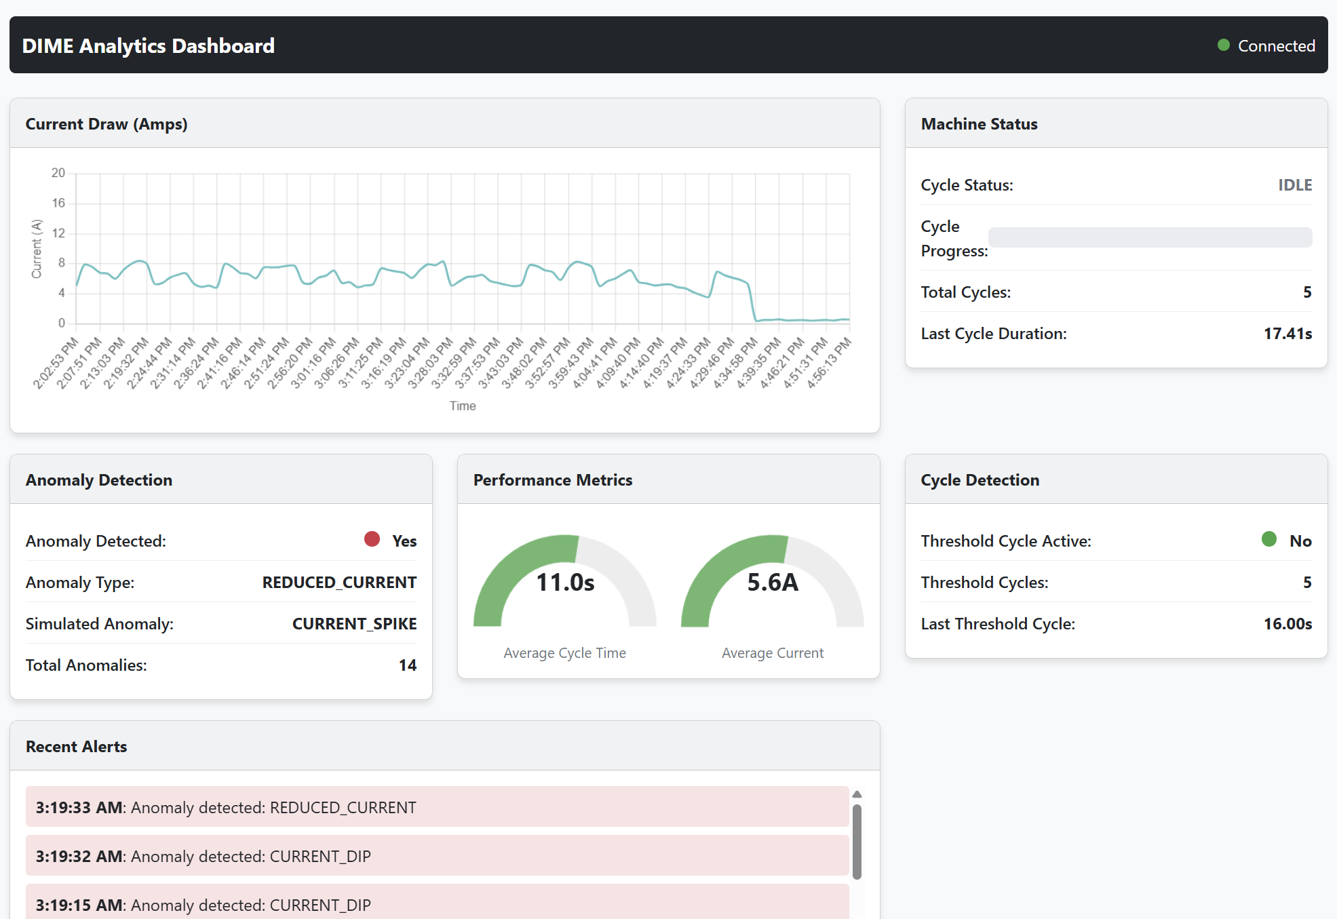Click the red Anomaly Detected indicator dot

tap(372, 539)
